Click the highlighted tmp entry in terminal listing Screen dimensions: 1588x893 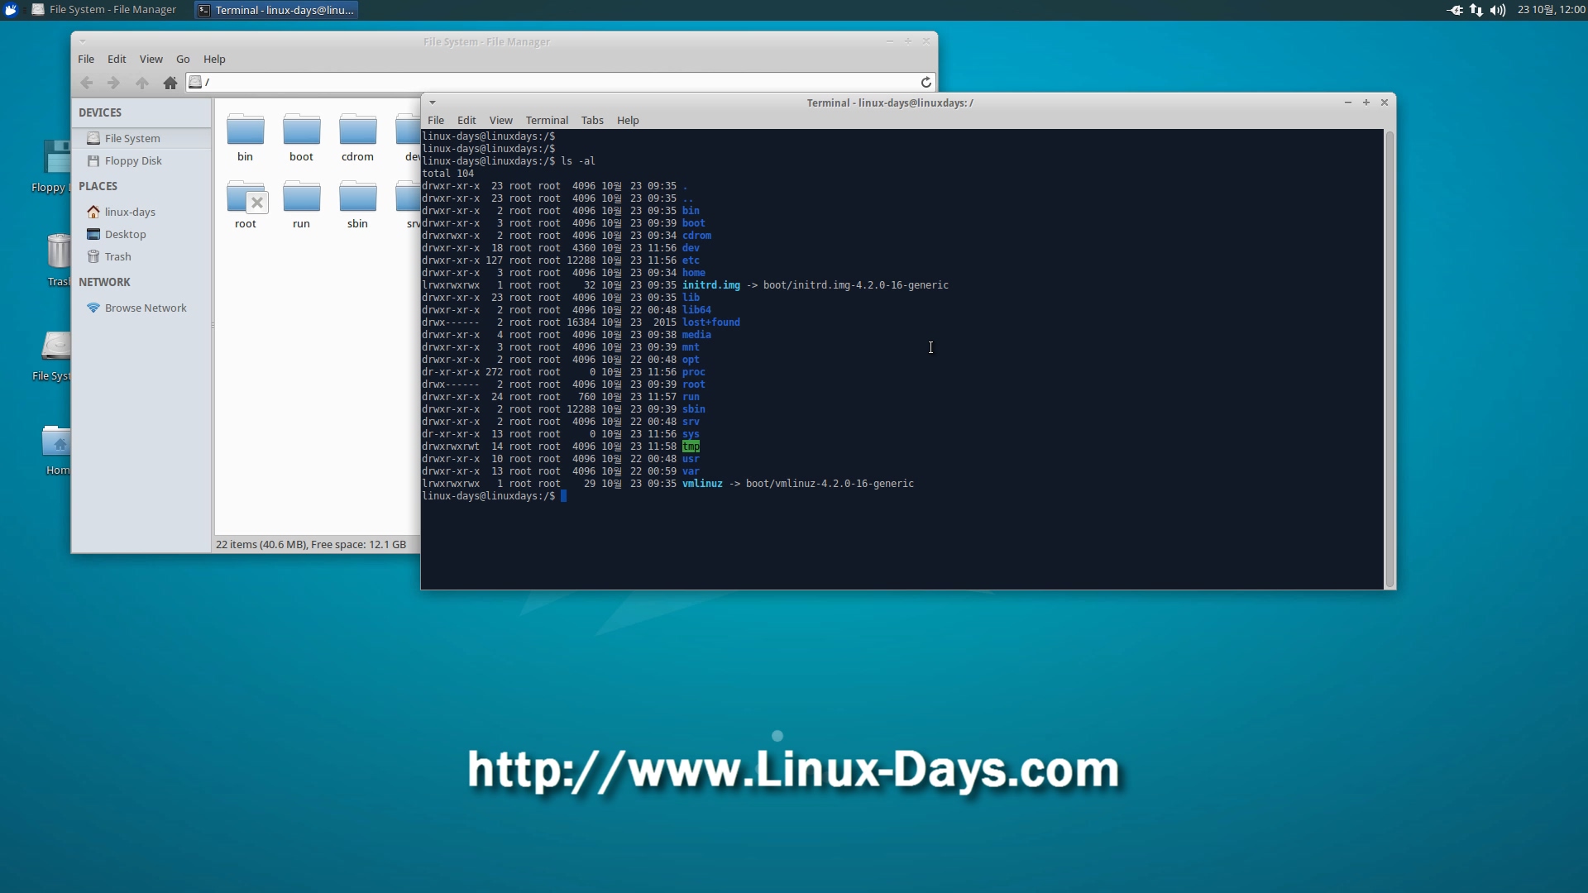pos(691,446)
